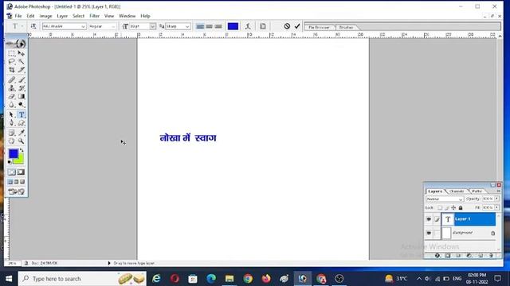The image size is (510, 286).
Task: Switch to Standard editing mode
Action: coord(12,172)
